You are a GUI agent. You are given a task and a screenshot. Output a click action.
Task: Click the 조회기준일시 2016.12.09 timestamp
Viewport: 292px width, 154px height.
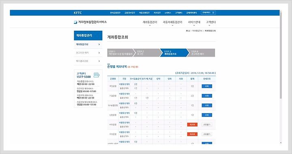point(195,73)
